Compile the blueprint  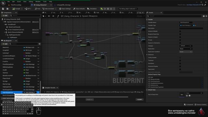16,9
